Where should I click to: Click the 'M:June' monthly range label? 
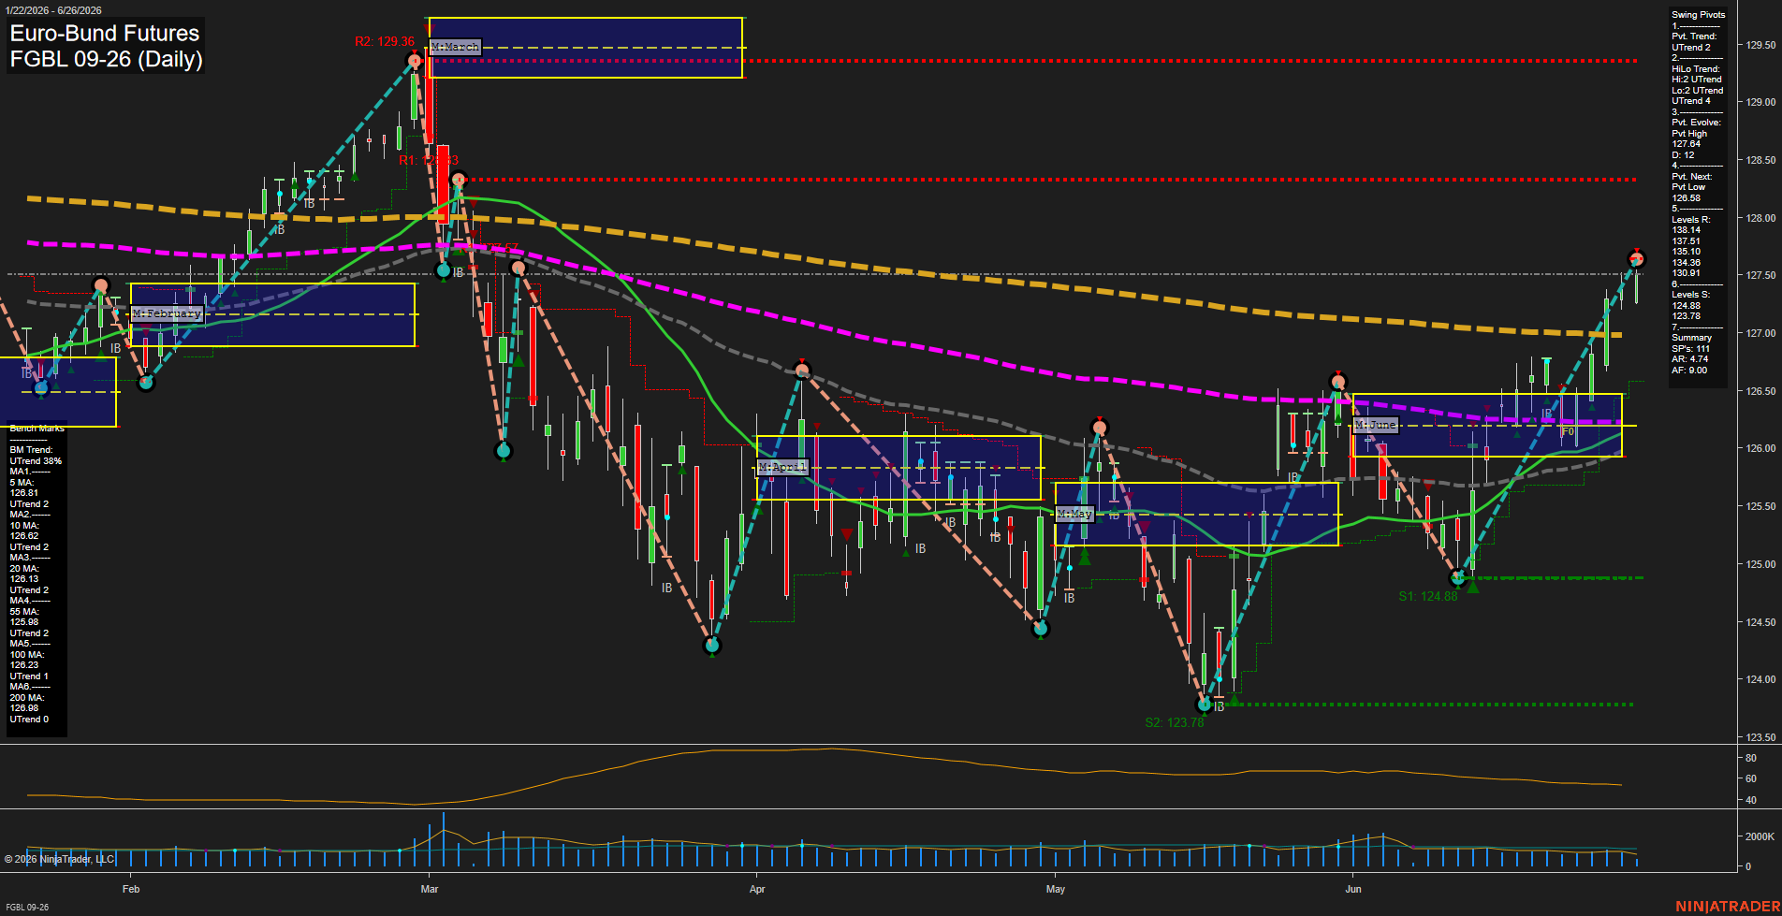point(1375,425)
